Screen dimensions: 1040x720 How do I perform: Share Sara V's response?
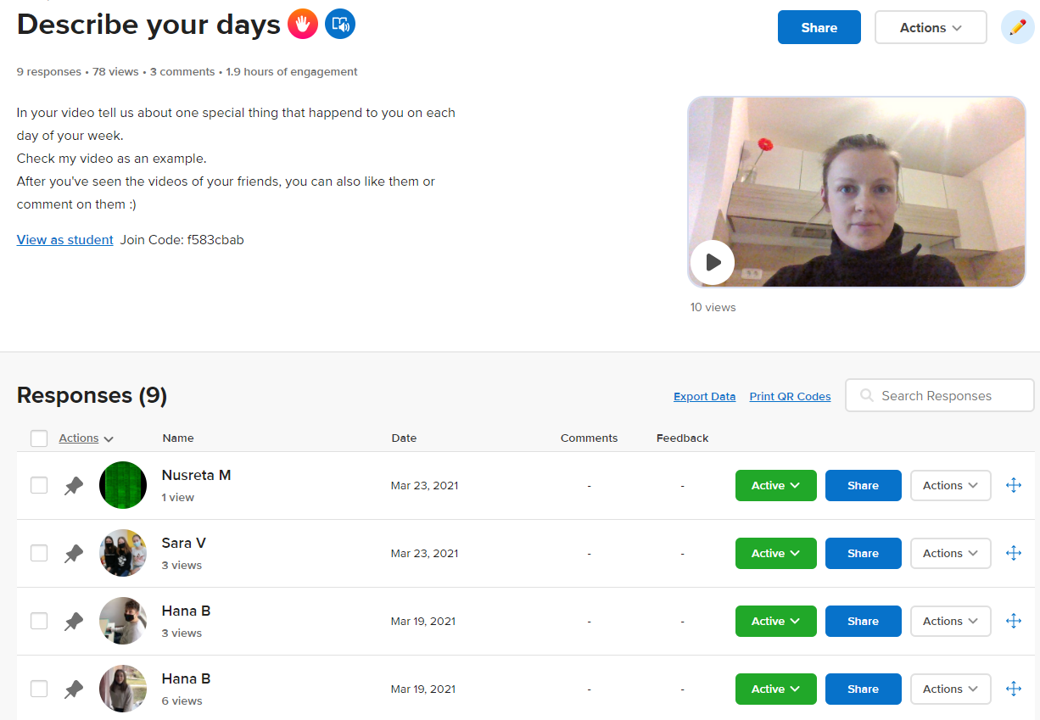point(864,553)
